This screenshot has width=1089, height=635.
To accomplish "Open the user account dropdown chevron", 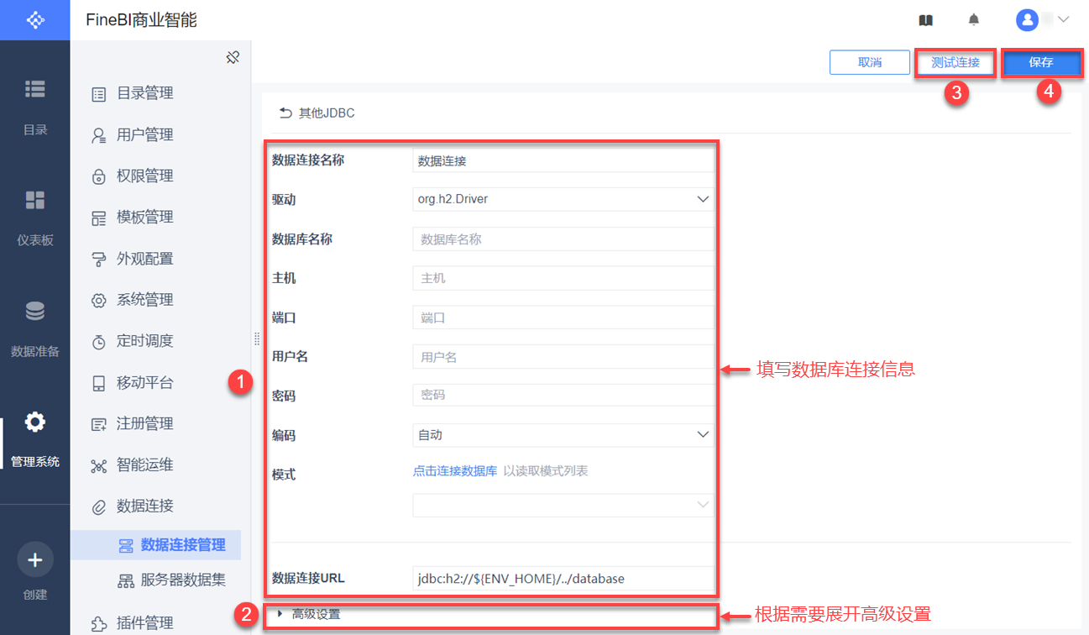I will point(1063,19).
